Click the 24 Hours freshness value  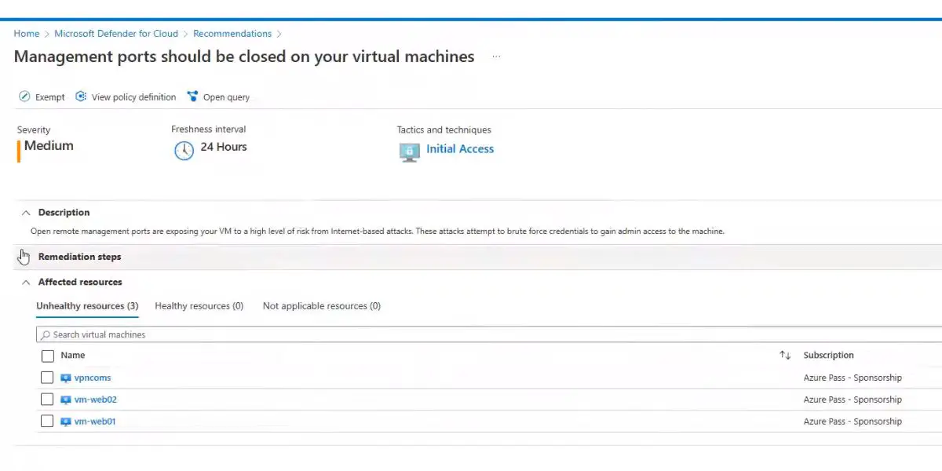[x=224, y=147]
